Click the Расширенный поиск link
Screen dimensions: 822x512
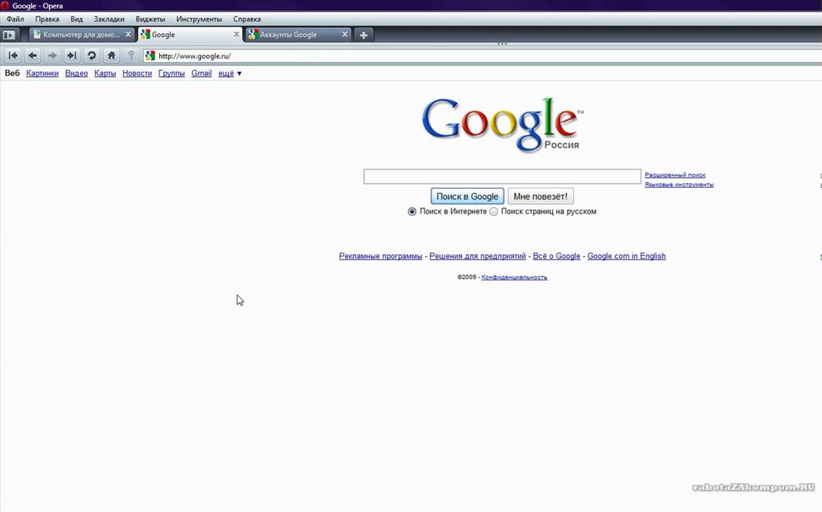click(675, 175)
